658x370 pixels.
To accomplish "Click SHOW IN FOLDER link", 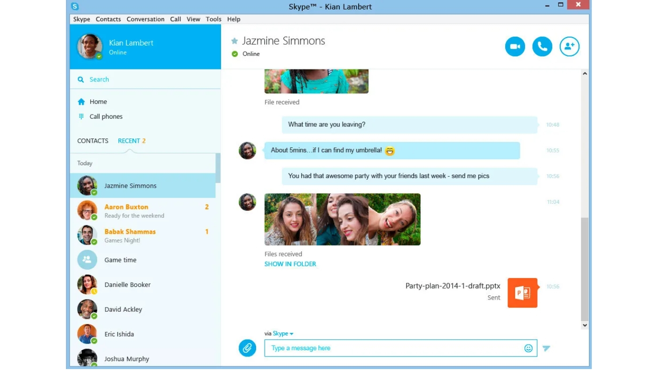I will pyautogui.click(x=290, y=264).
